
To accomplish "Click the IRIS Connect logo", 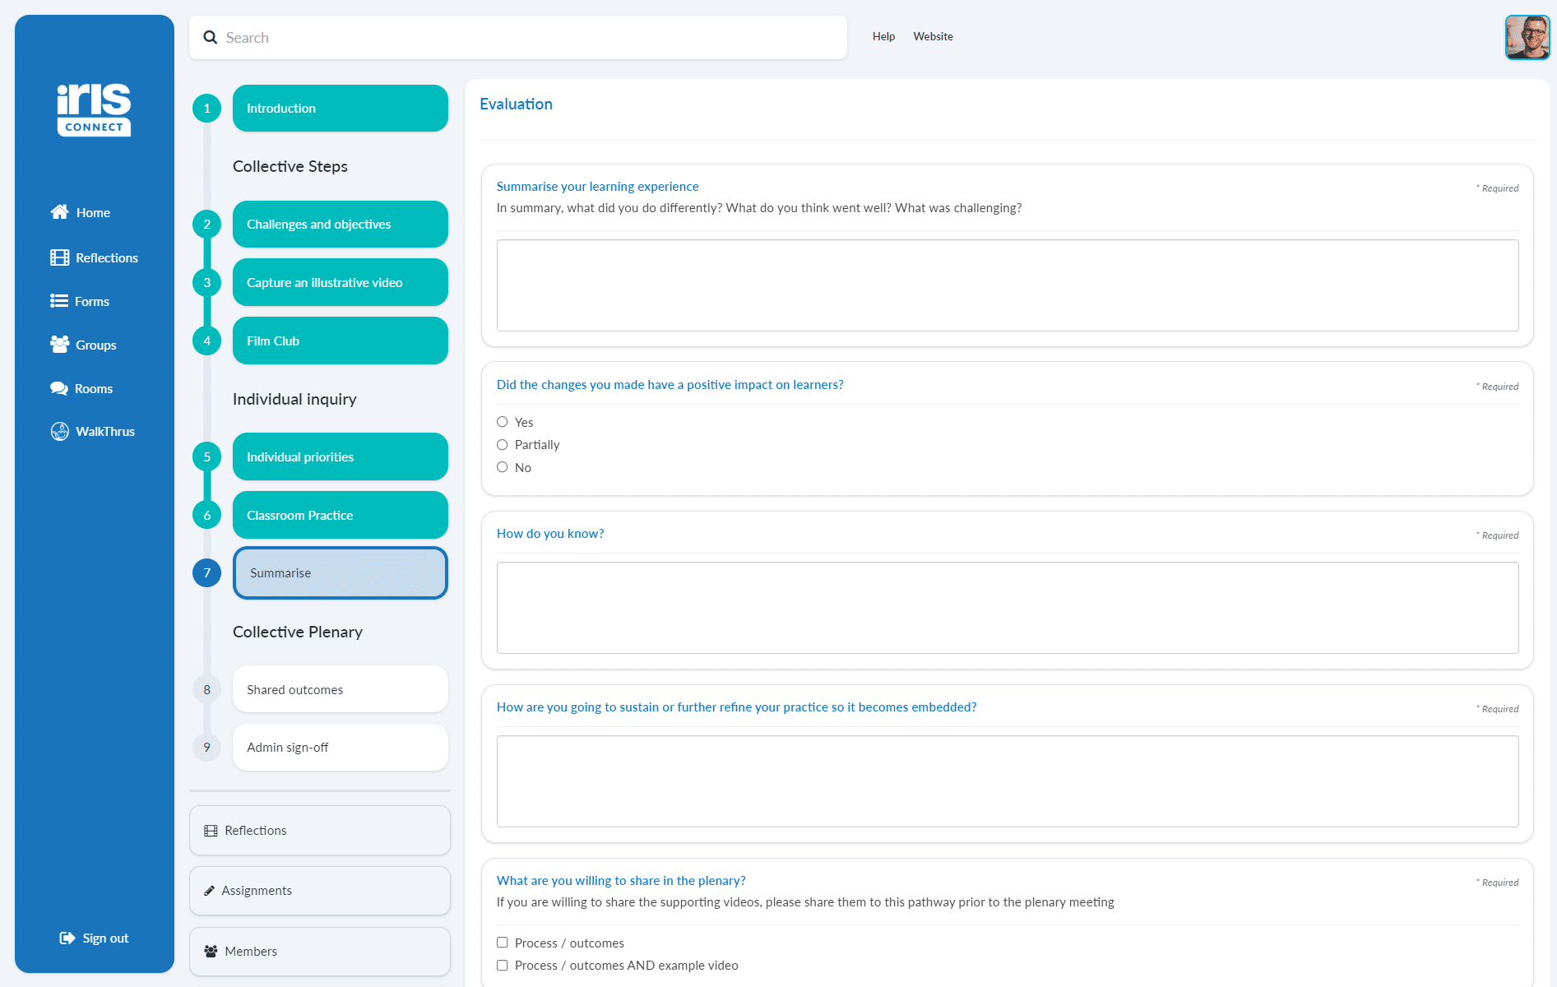I will pos(94,109).
